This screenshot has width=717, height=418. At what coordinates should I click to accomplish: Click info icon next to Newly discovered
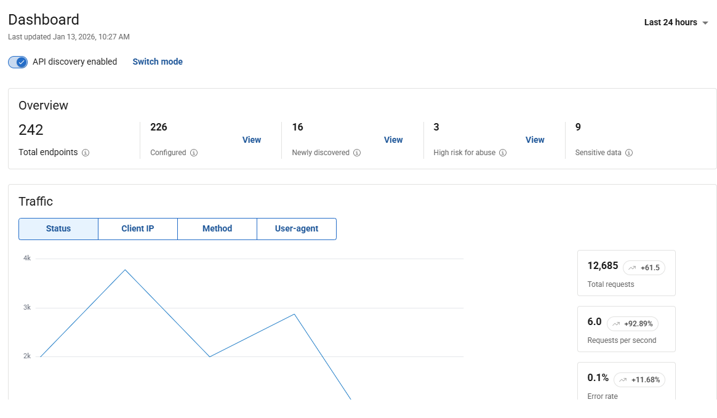(357, 153)
